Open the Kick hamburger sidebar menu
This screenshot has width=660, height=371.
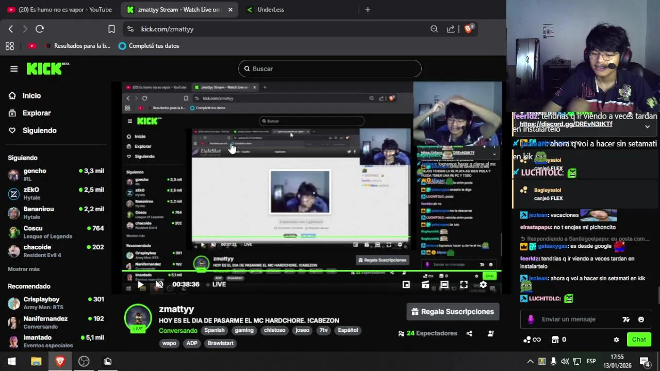point(14,69)
